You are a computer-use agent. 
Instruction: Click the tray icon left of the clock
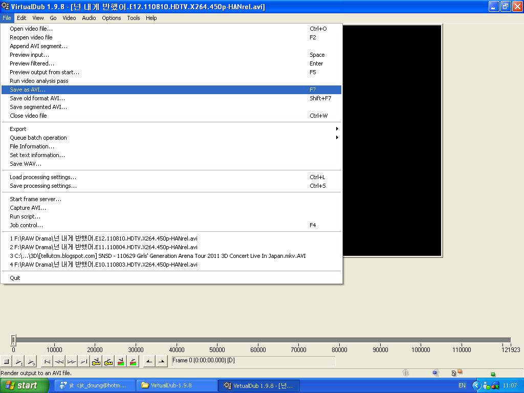495,386
